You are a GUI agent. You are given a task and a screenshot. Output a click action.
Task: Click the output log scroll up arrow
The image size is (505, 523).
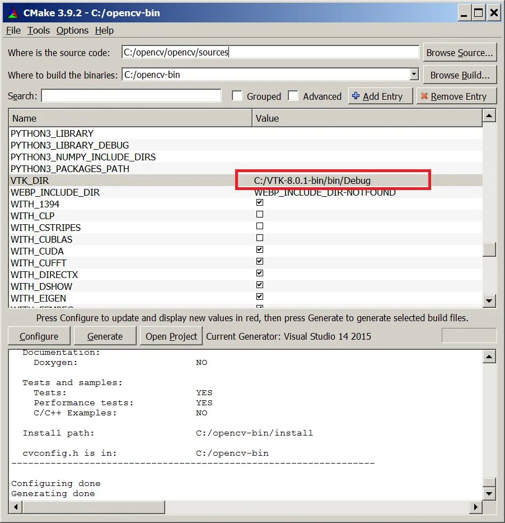click(x=489, y=357)
